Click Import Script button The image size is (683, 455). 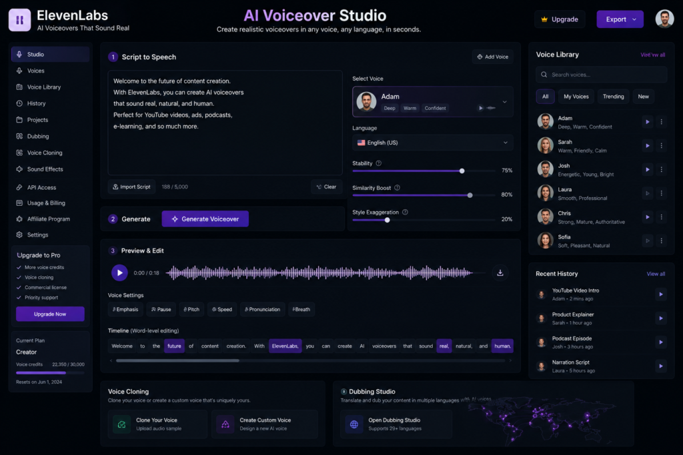(131, 187)
